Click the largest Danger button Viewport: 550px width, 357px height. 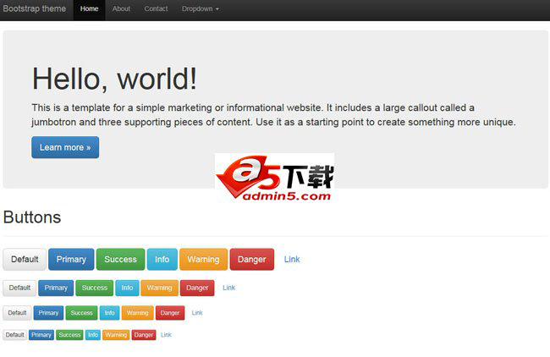point(252,260)
